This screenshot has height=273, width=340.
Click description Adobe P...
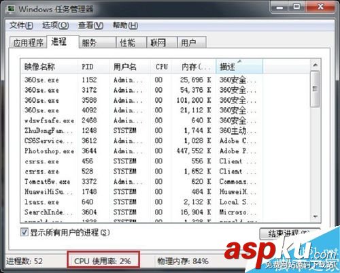pyautogui.click(x=237, y=151)
